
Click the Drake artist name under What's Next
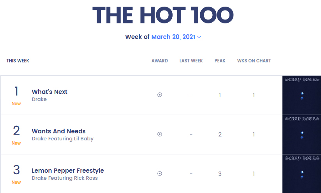39,99
